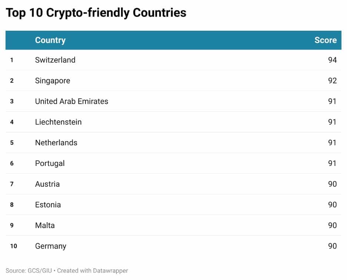
Task: Select the Liechtenstein row
Action: 173,122
